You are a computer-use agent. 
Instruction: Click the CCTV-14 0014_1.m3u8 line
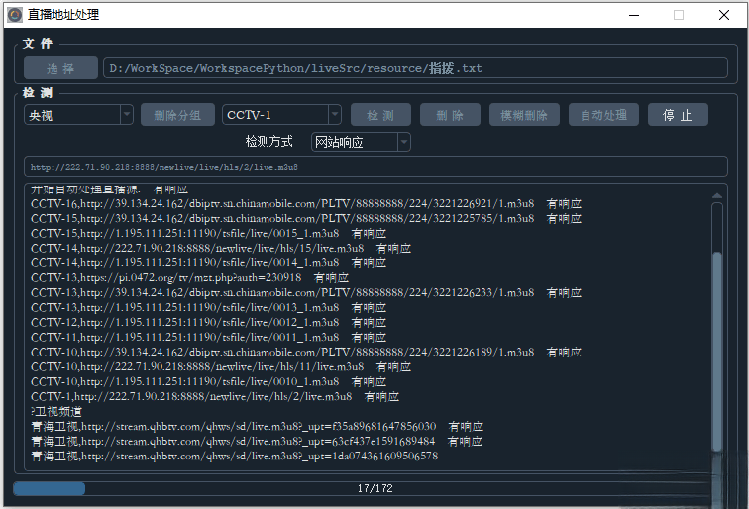click(208, 263)
